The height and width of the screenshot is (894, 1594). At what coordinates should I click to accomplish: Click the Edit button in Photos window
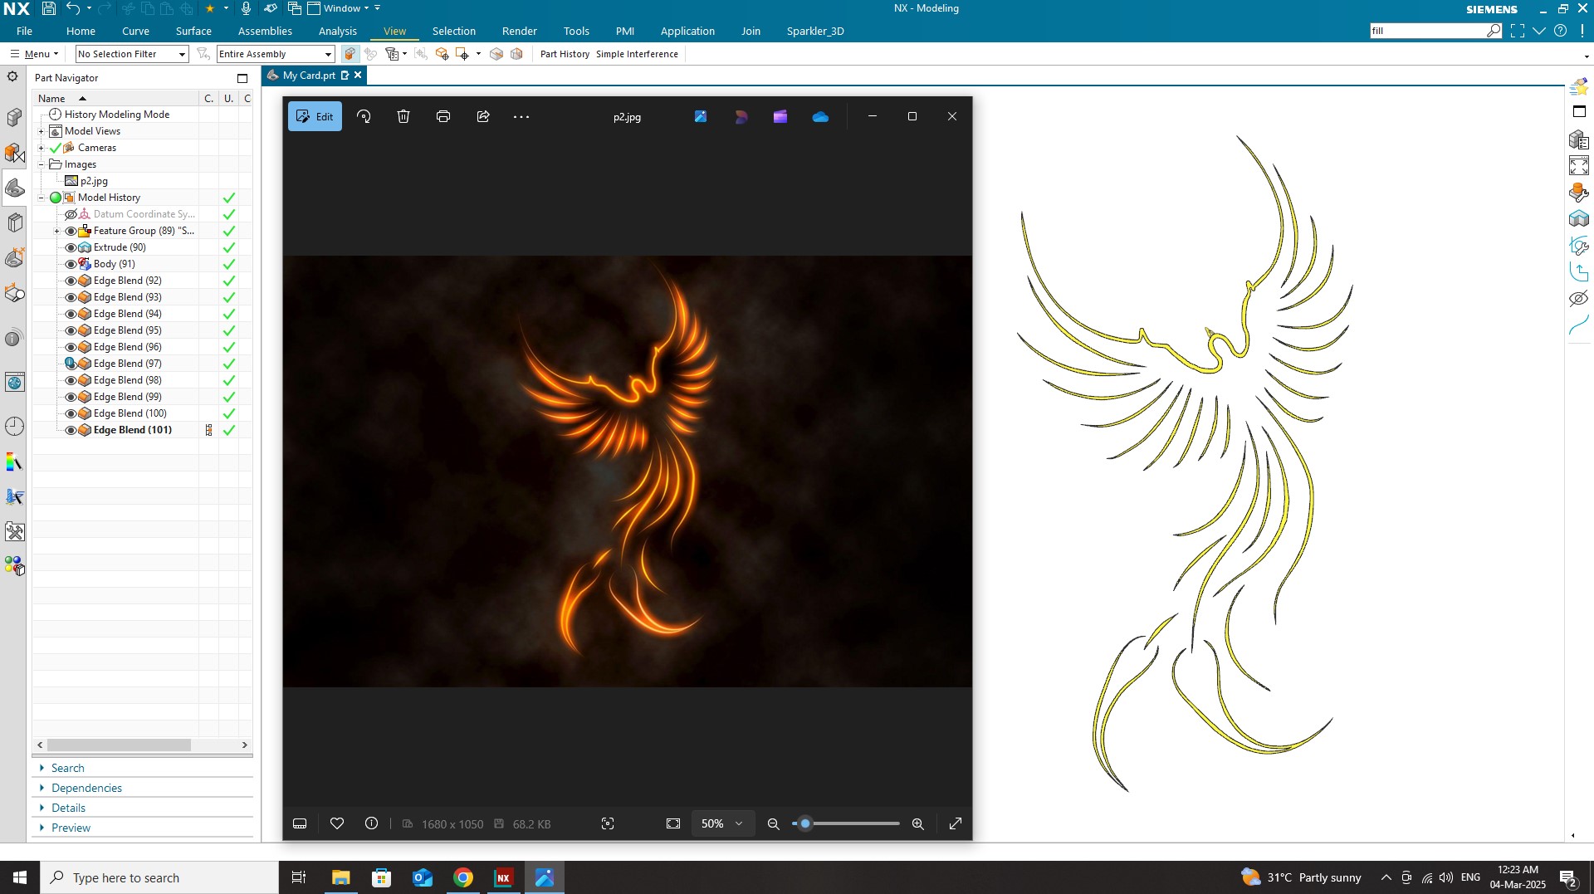point(315,116)
